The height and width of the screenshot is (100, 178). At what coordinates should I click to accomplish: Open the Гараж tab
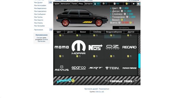pyautogui.click(x=56, y=4)
